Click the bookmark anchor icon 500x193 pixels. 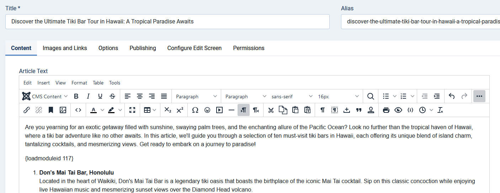(x=51, y=110)
